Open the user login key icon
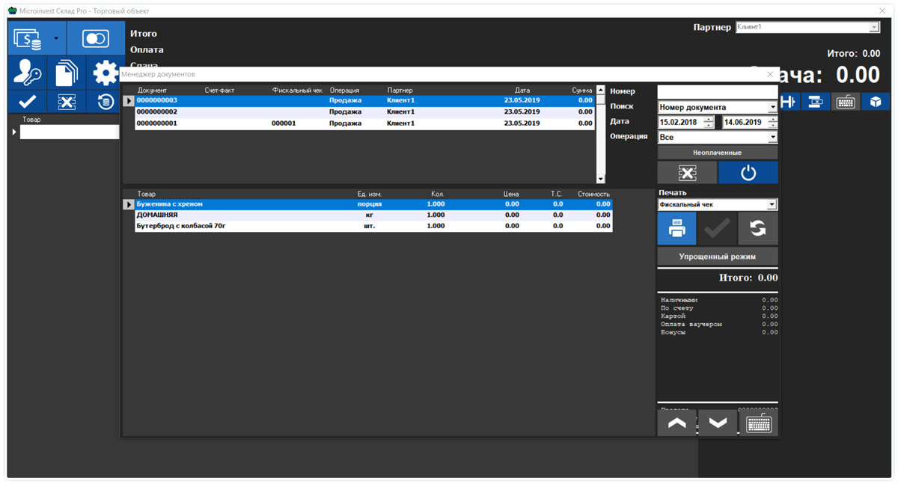The image size is (898, 484). pyautogui.click(x=28, y=73)
